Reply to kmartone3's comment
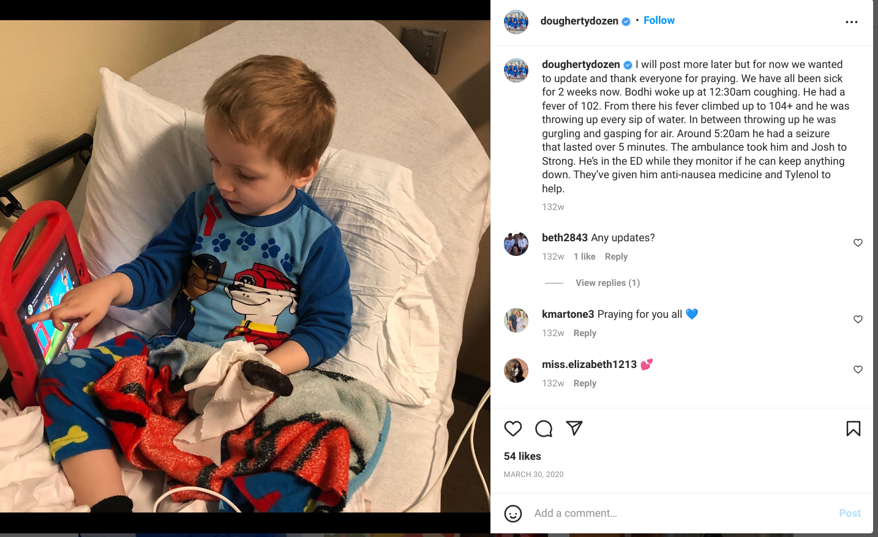 point(585,333)
